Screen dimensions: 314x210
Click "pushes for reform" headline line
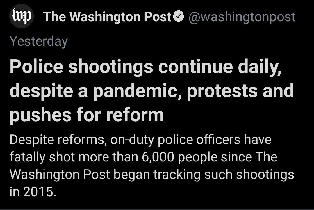pyautogui.click(x=87, y=115)
